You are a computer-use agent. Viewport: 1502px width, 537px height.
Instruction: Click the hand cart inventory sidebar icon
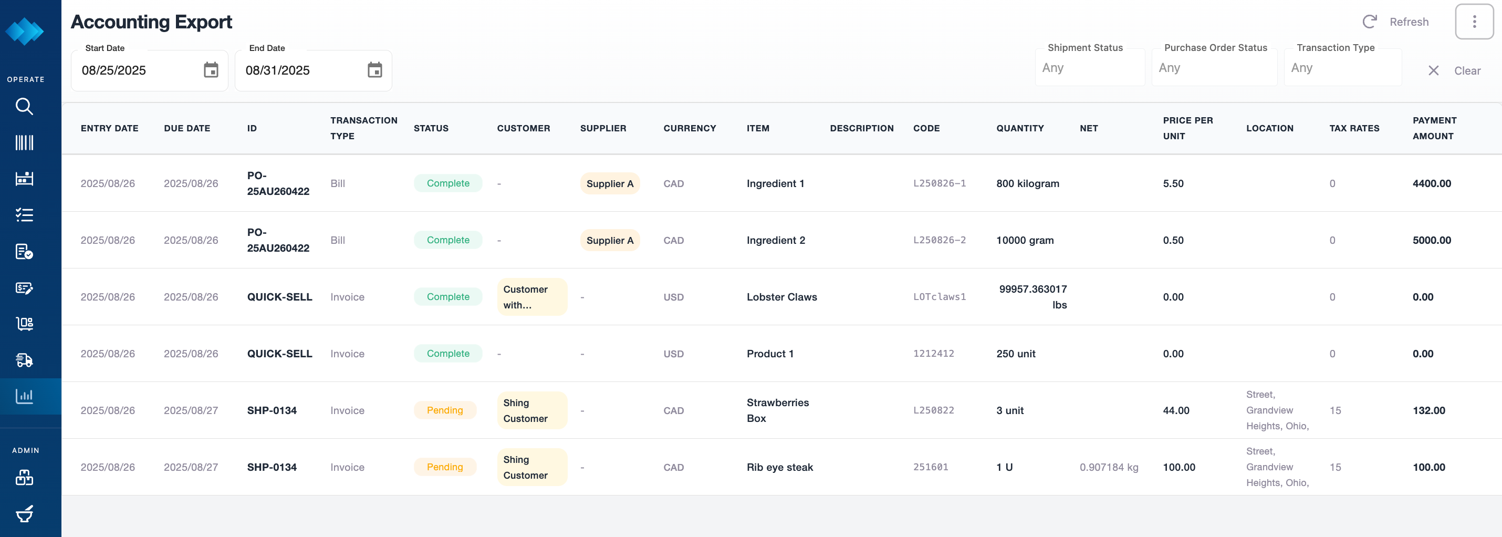click(24, 324)
